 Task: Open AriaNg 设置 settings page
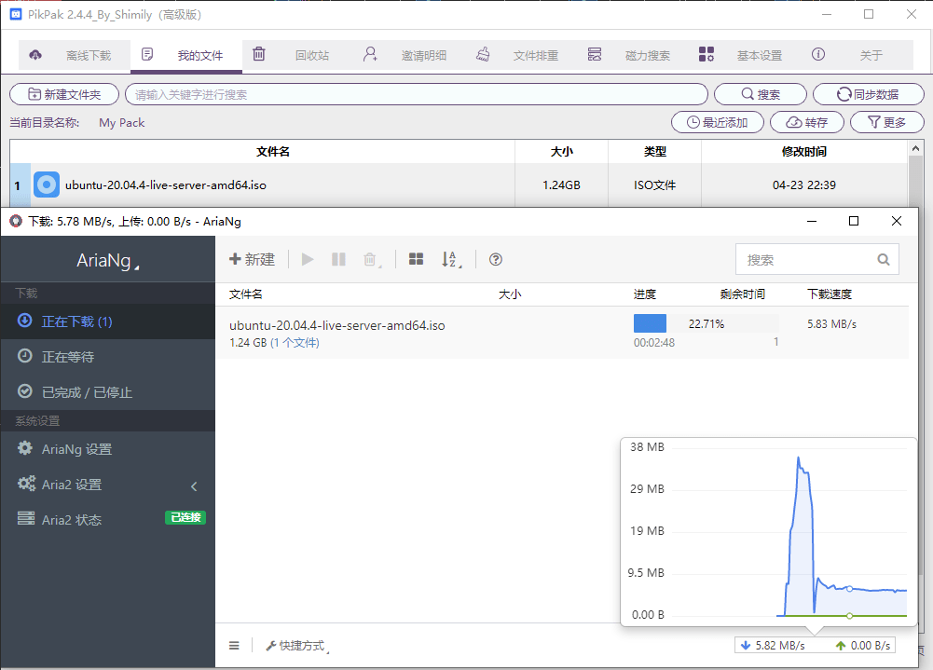(76, 449)
